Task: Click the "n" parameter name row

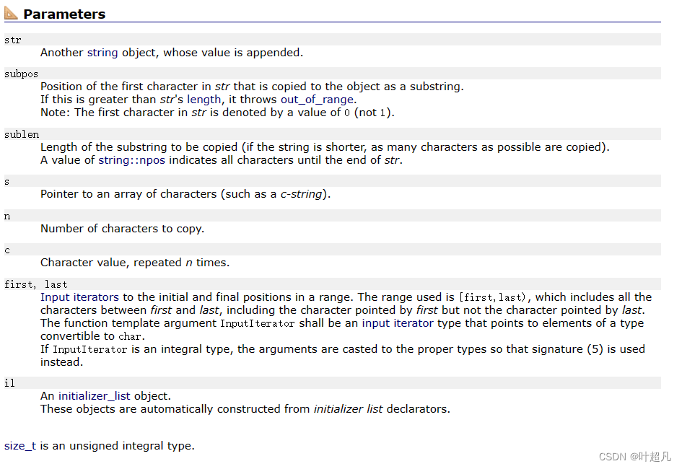Action: coord(7,216)
